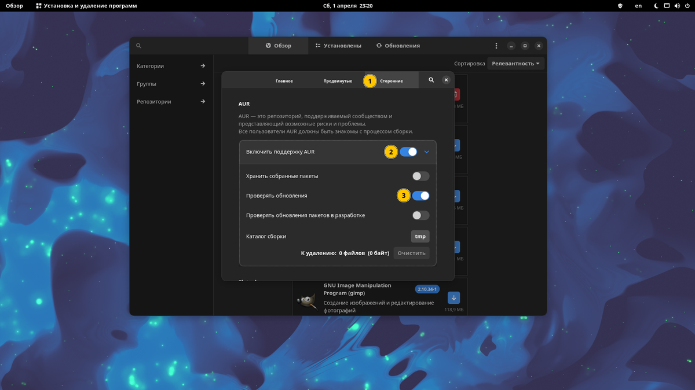695x390 pixels.
Task: Enable 'Хранить собранные пакеты'
Action: tap(420, 175)
